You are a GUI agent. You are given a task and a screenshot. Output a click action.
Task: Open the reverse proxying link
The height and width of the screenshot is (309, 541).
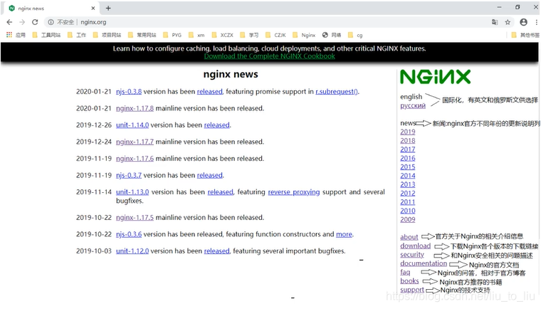294,192
